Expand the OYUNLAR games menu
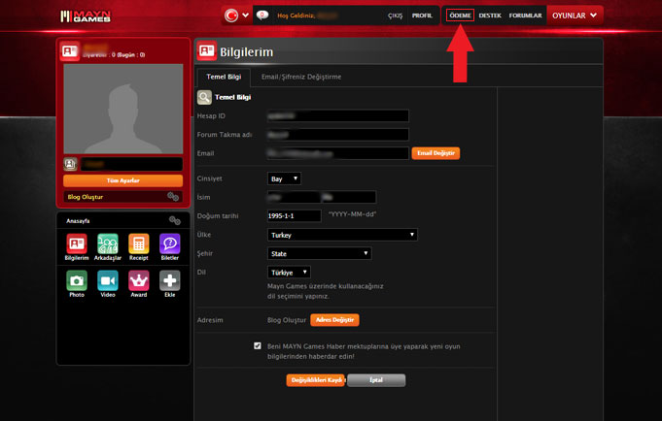Screen dimensions: 662x421 (x=575, y=16)
